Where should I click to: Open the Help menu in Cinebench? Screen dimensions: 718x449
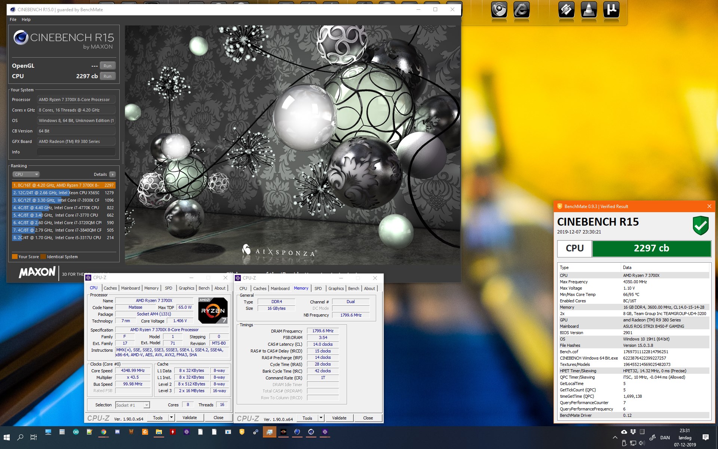point(26,19)
